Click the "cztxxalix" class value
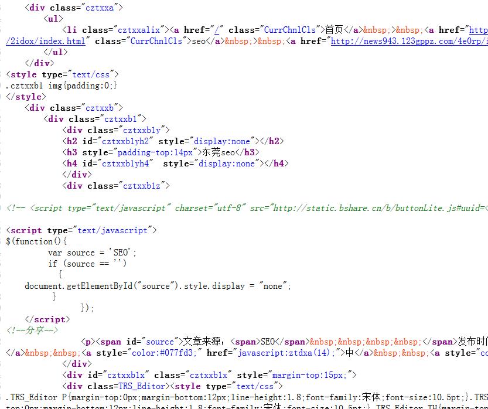The height and width of the screenshot is (409, 488). tap(139, 30)
